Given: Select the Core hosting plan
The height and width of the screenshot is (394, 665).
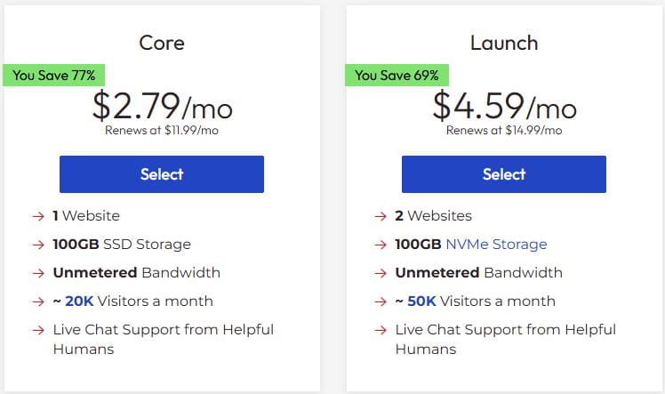Looking at the screenshot, I should [161, 174].
